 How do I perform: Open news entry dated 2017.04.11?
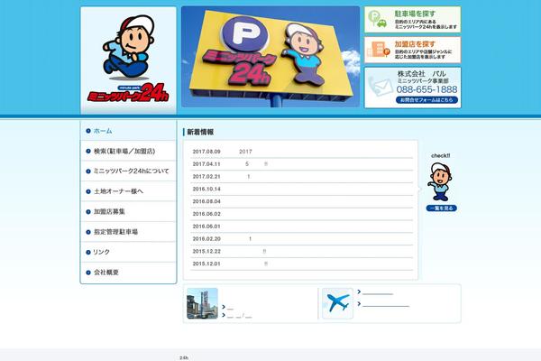pos(301,164)
